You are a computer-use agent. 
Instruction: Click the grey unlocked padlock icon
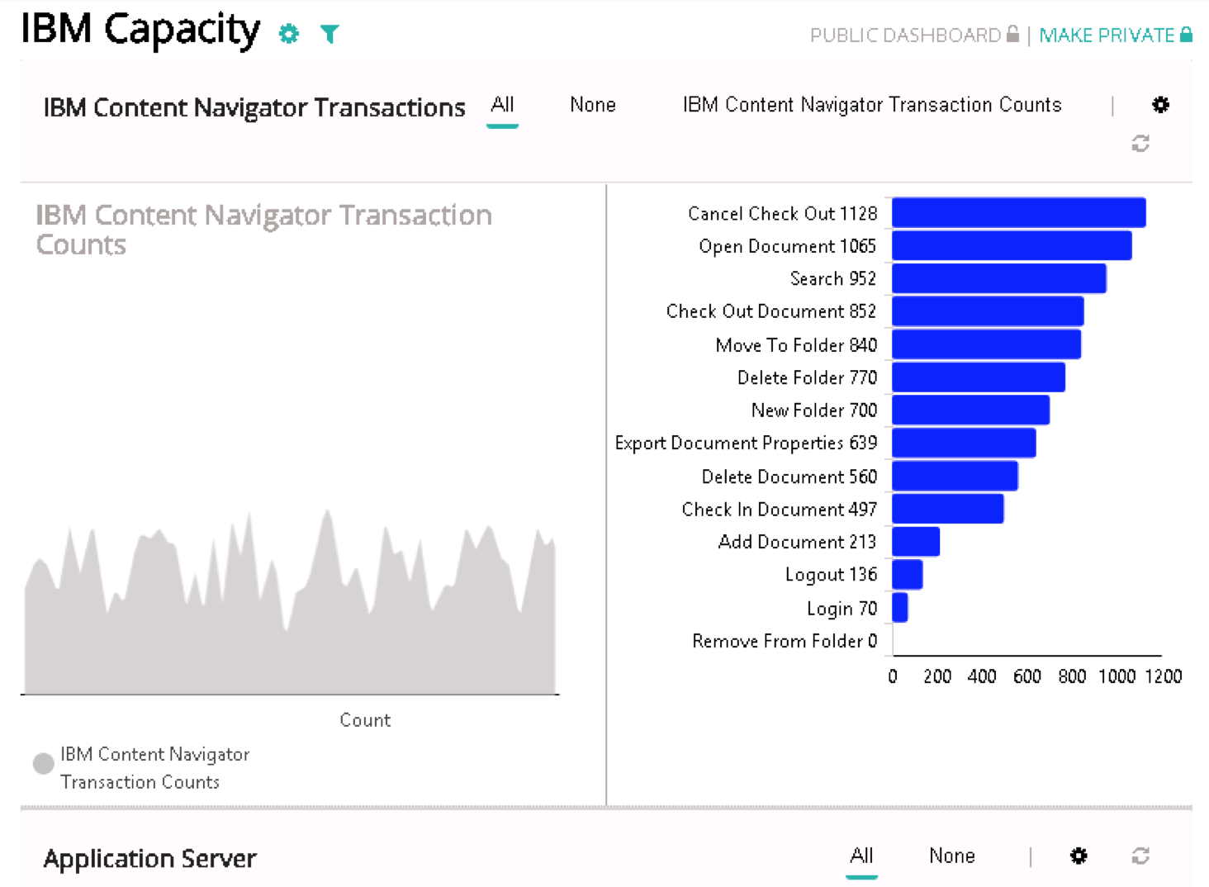tap(1012, 34)
